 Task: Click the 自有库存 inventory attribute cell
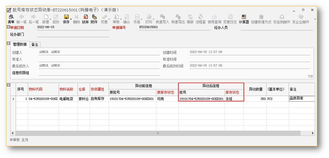[99, 99]
